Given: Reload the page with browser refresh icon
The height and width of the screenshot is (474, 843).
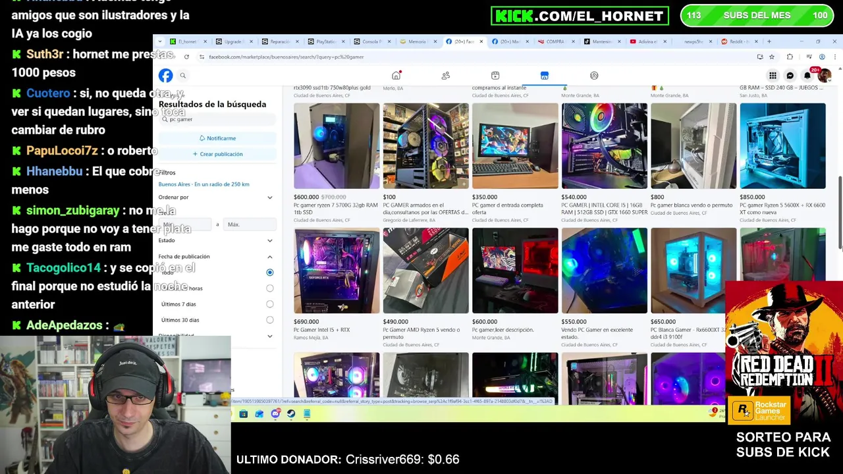Looking at the screenshot, I should 186,57.
